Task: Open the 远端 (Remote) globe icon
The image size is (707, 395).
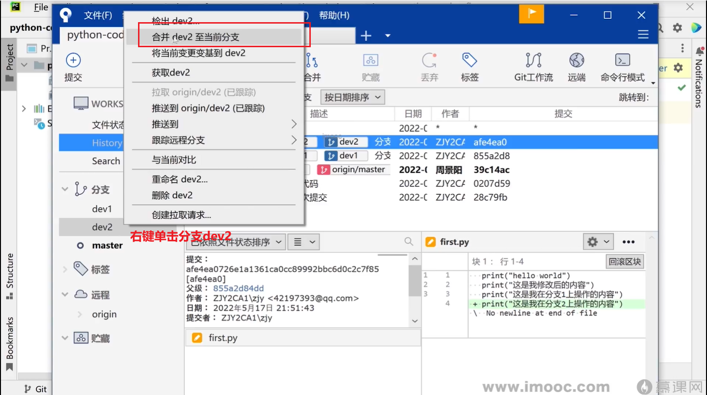Action: (x=577, y=60)
